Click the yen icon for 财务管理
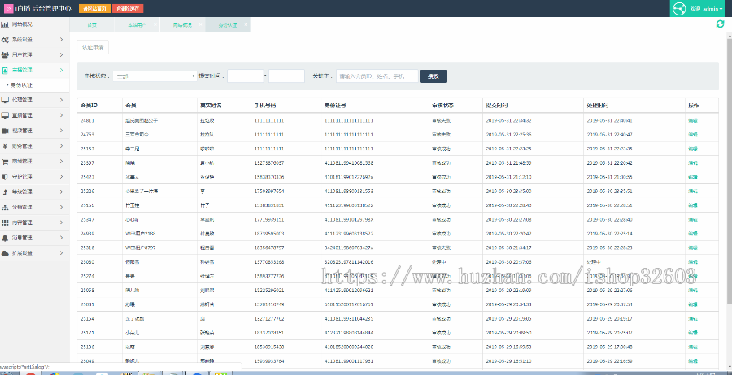The width and height of the screenshot is (732, 375). pos(5,145)
